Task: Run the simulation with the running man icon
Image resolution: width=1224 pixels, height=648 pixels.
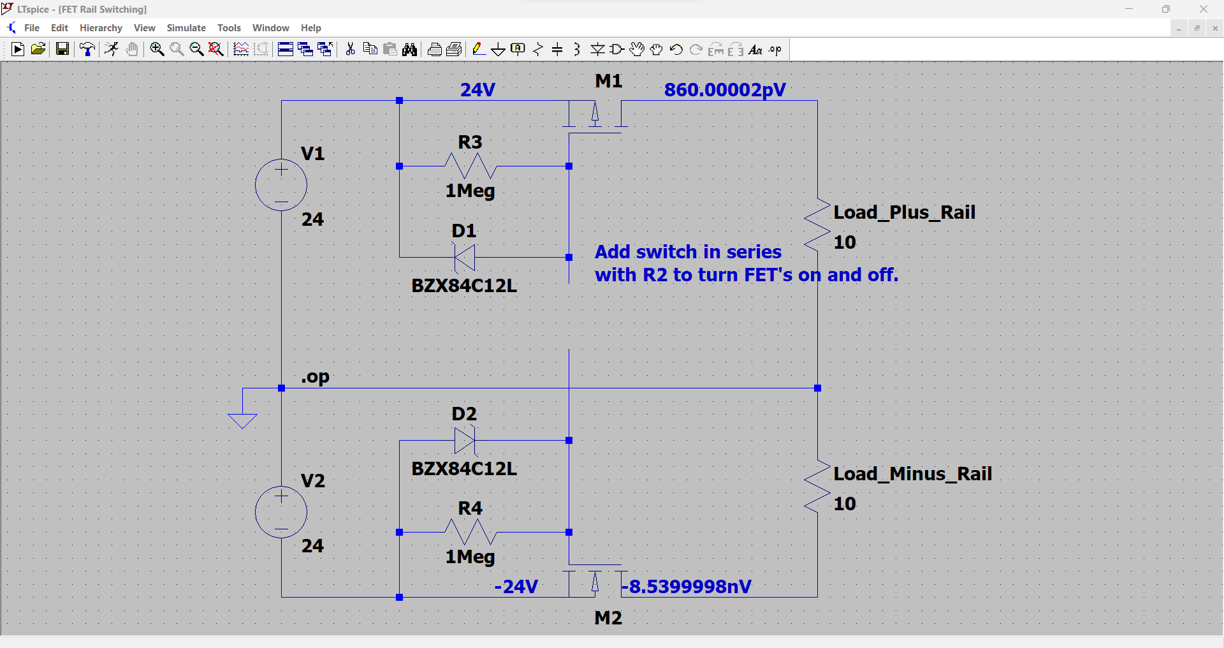Action: coord(112,50)
